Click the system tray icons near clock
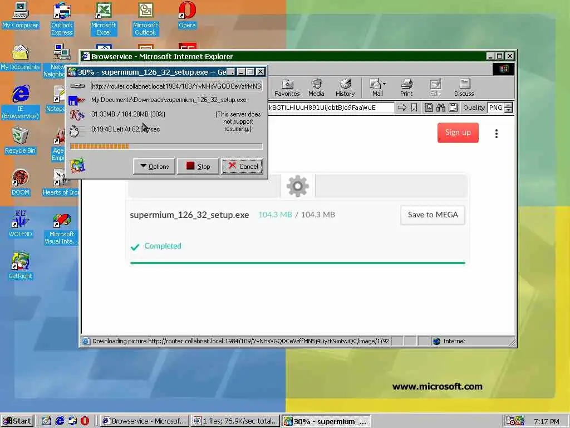The width and height of the screenshot is (570, 428). tap(515, 421)
